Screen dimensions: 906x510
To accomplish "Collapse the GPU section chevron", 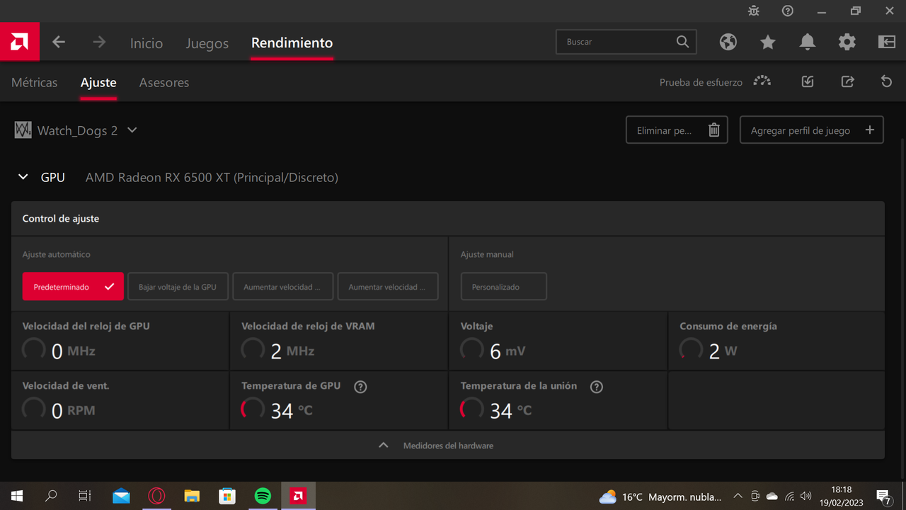I will click(23, 177).
